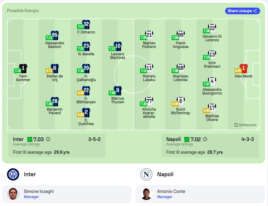The image size is (268, 206).
Task: Click Marcus Thuram's 7.59 rating badge
Action: [x=112, y=93]
